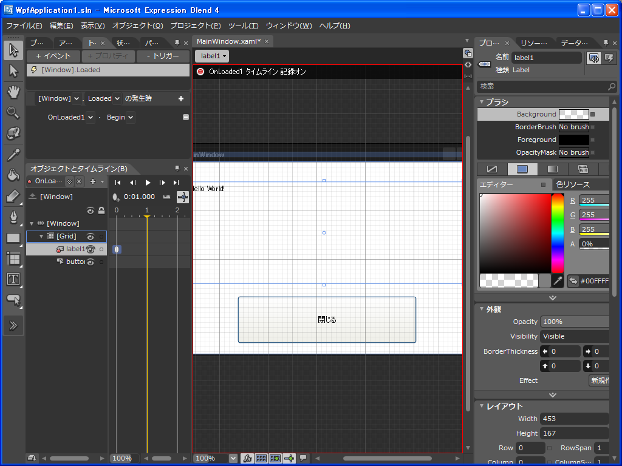
Task: Step to previous frame
Action: pos(132,183)
